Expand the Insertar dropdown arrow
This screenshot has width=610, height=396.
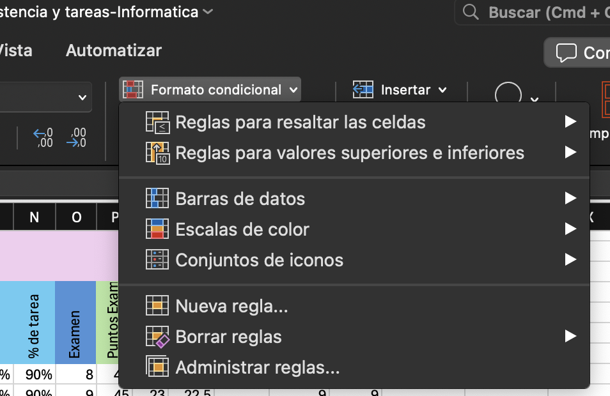(x=442, y=91)
